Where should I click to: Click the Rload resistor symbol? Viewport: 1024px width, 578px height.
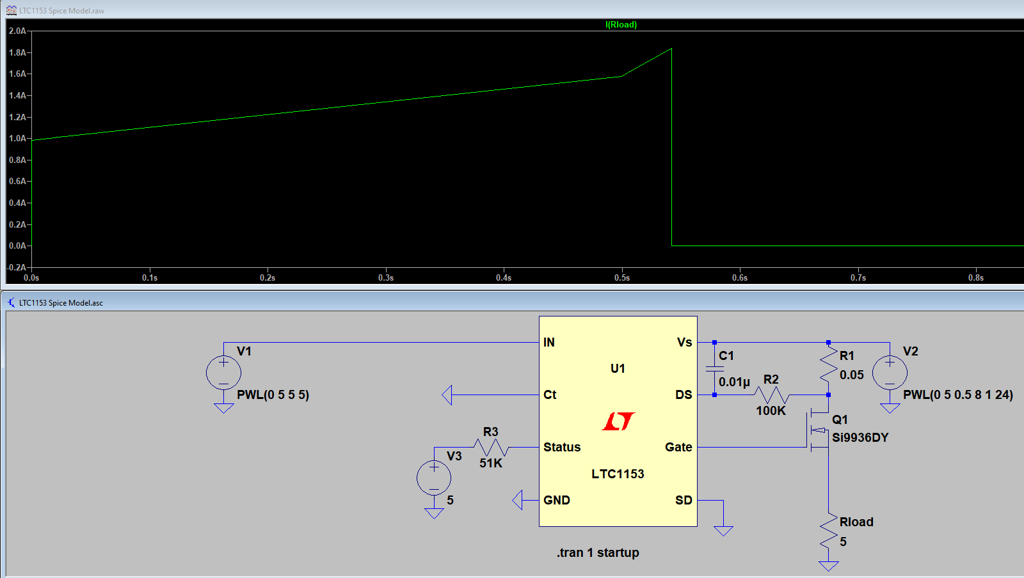pyautogui.click(x=829, y=532)
